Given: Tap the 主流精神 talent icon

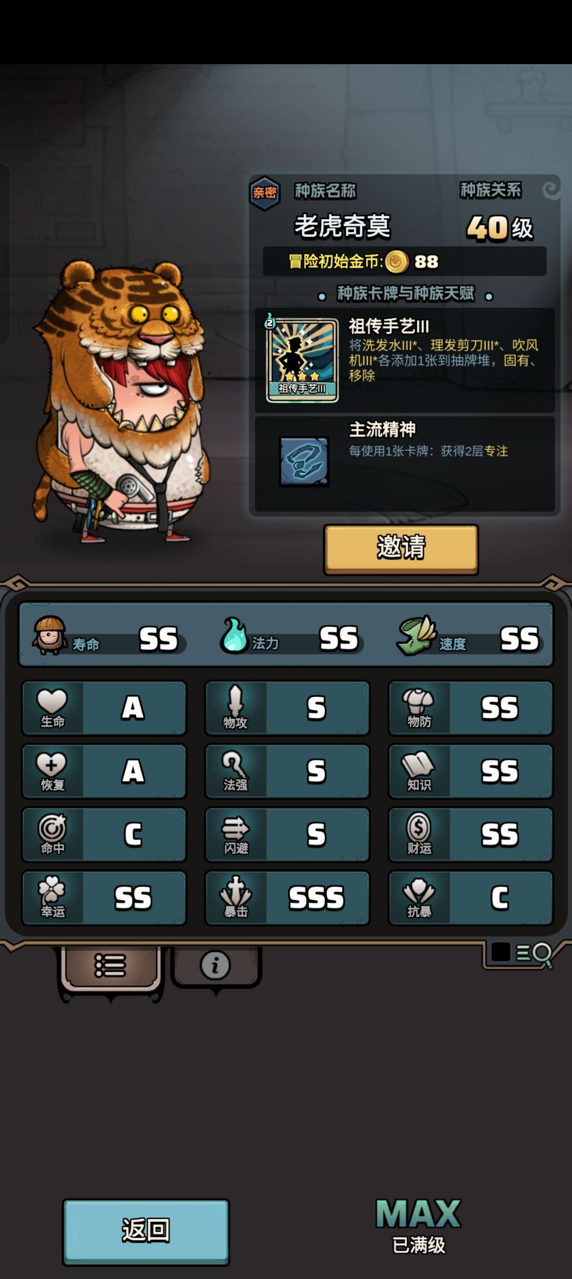Looking at the screenshot, I should click(304, 461).
